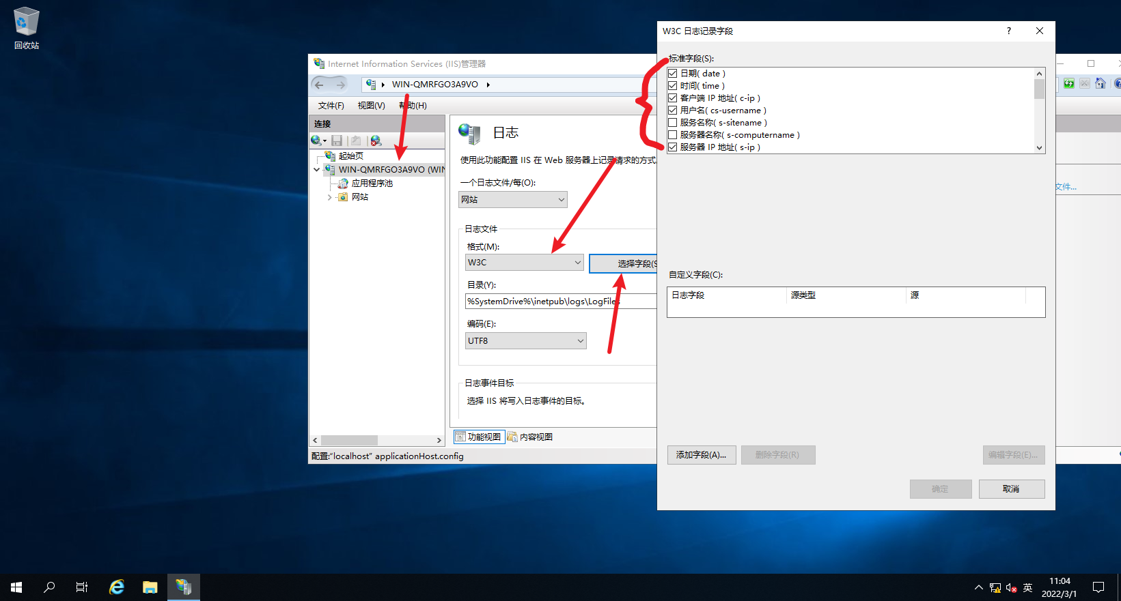1121x601 pixels.
Task: Open the Create connection dropdown arrow
Action: [x=325, y=141]
